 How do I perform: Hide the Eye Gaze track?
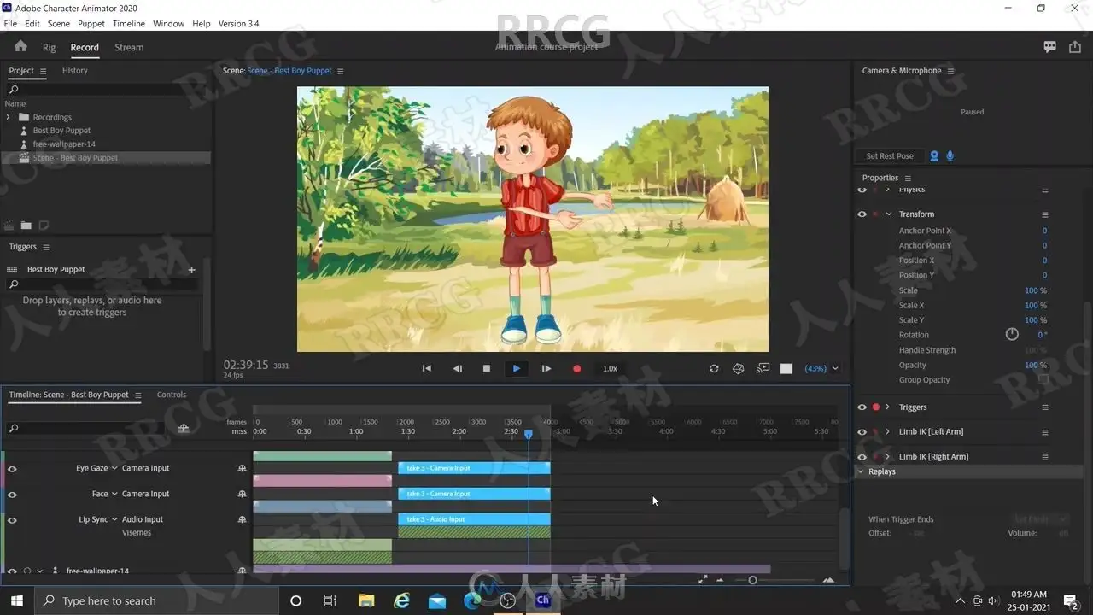click(12, 468)
